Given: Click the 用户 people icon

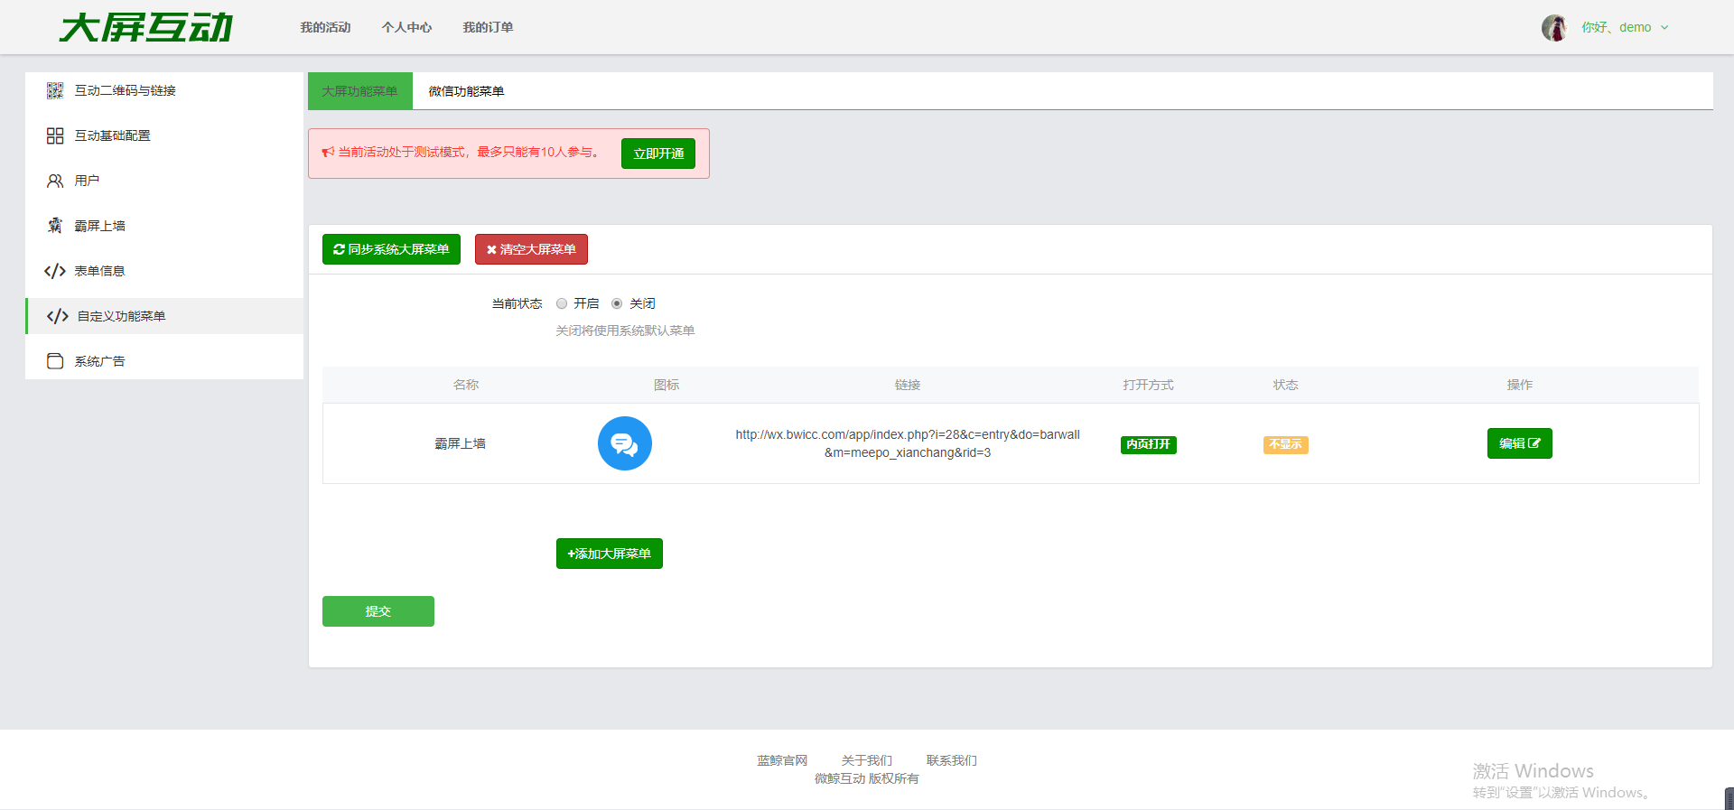Looking at the screenshot, I should [x=55, y=181].
